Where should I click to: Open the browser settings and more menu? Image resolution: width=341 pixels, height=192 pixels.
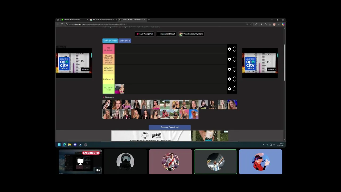[278, 24]
